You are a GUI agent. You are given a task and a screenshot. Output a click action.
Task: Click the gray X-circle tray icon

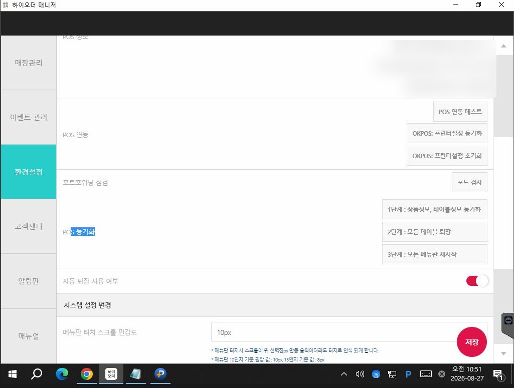click(x=442, y=374)
